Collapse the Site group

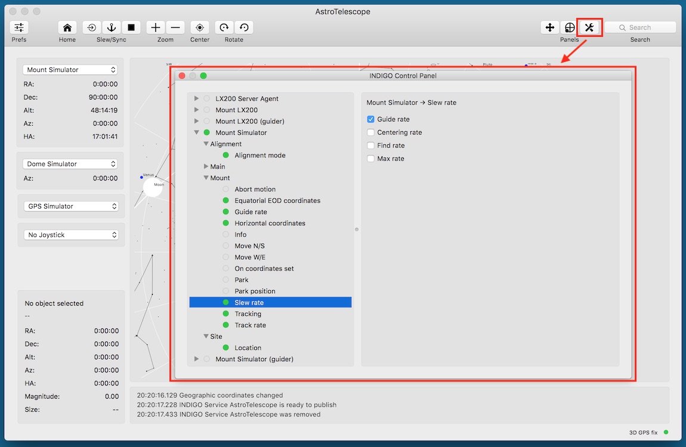click(x=206, y=337)
